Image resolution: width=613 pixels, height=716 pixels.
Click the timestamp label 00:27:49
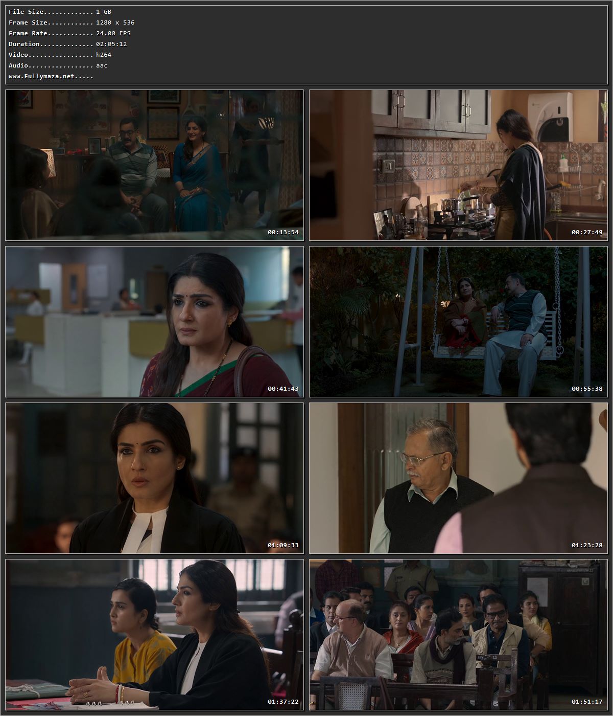click(587, 232)
